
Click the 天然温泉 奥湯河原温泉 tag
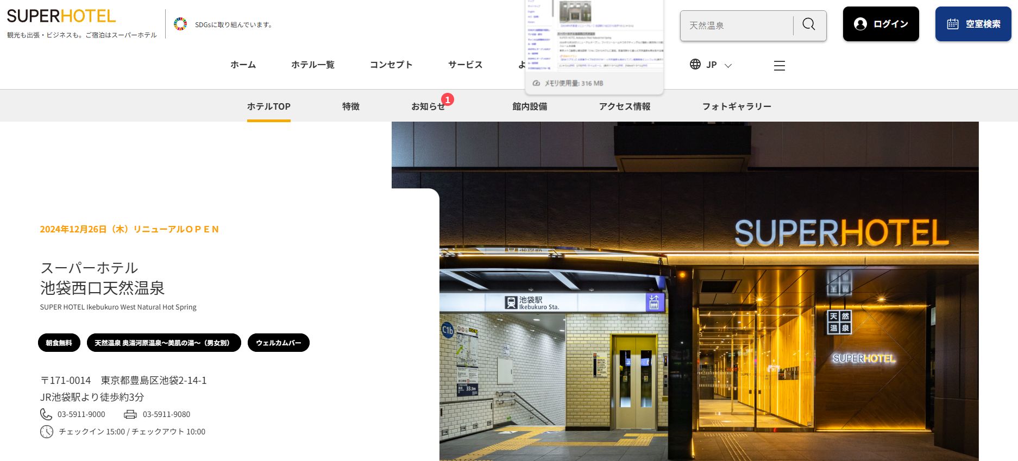(x=164, y=343)
